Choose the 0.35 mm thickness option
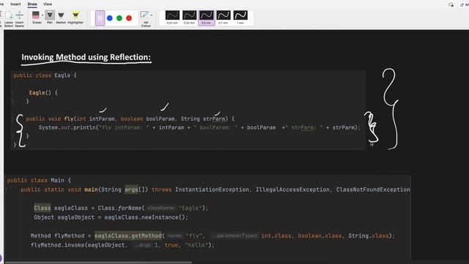Screen dimensions: 469x264 (x=189, y=17)
